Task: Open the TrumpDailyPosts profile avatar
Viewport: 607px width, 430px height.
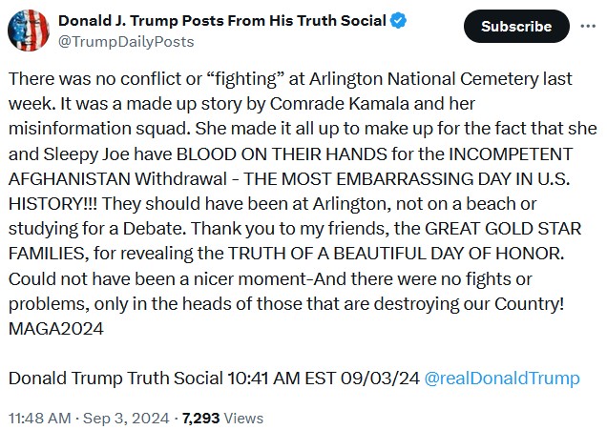Action: (x=29, y=31)
